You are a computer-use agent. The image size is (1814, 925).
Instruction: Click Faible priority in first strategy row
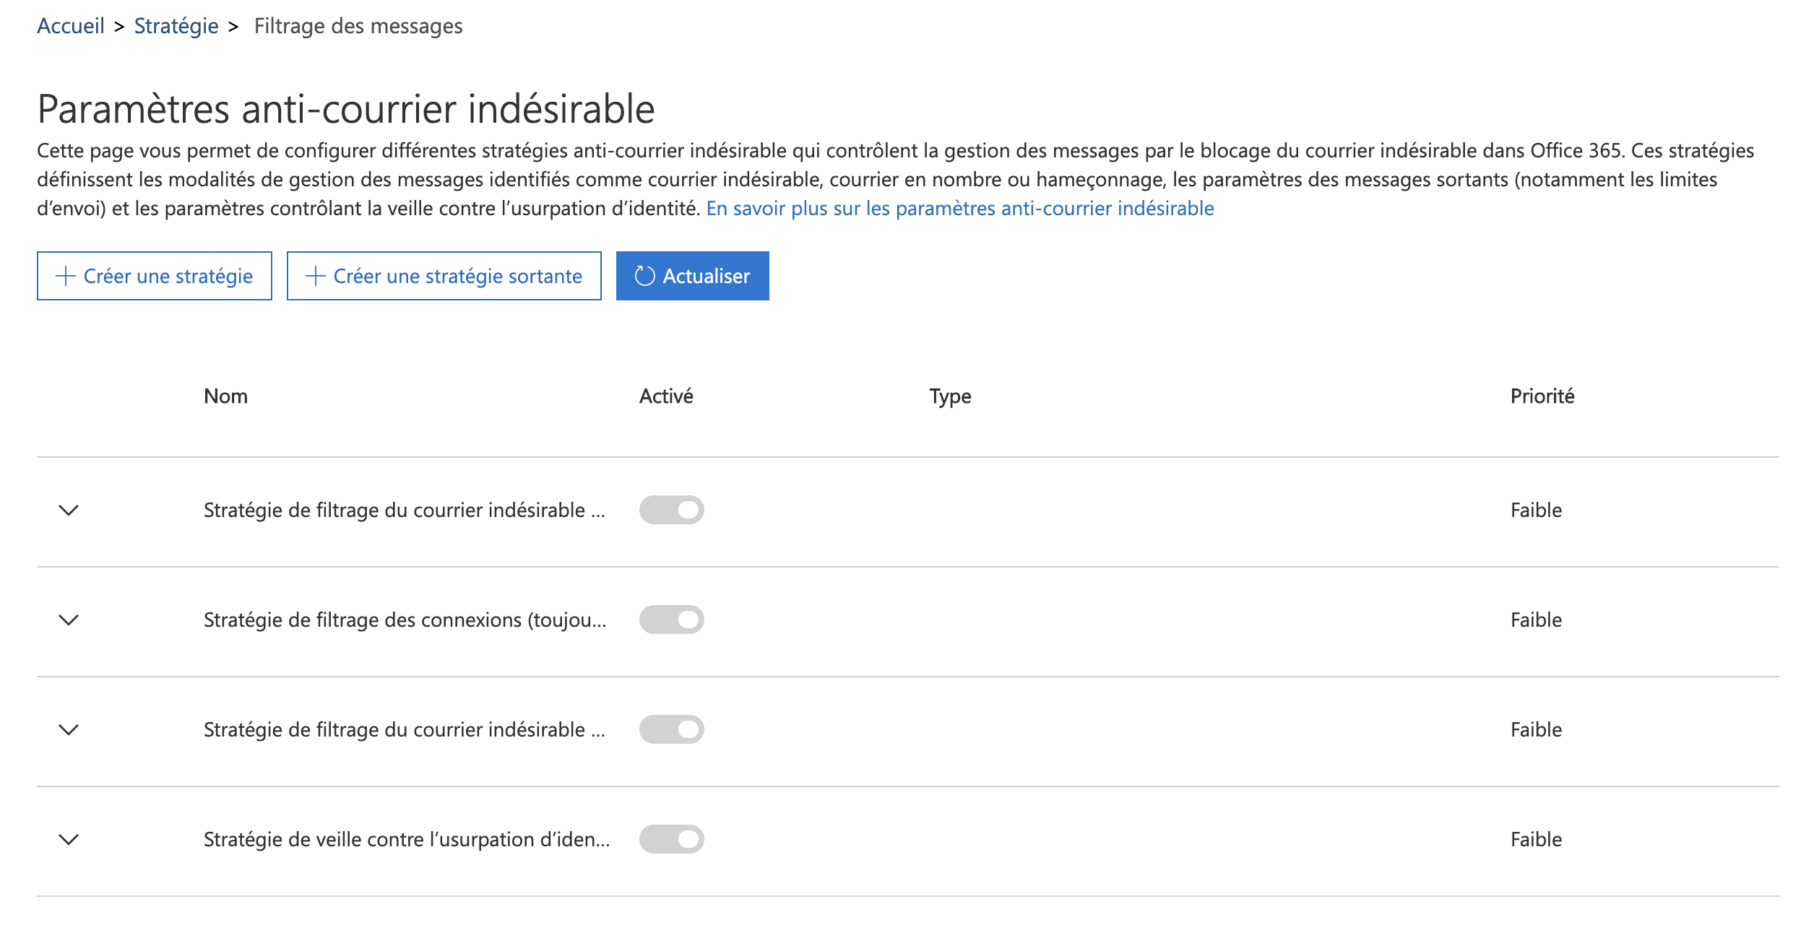1536,511
